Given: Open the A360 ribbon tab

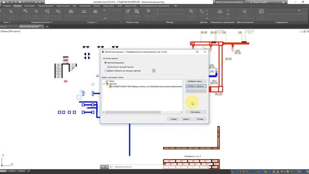Looking at the screenshot, I should click(120, 6).
